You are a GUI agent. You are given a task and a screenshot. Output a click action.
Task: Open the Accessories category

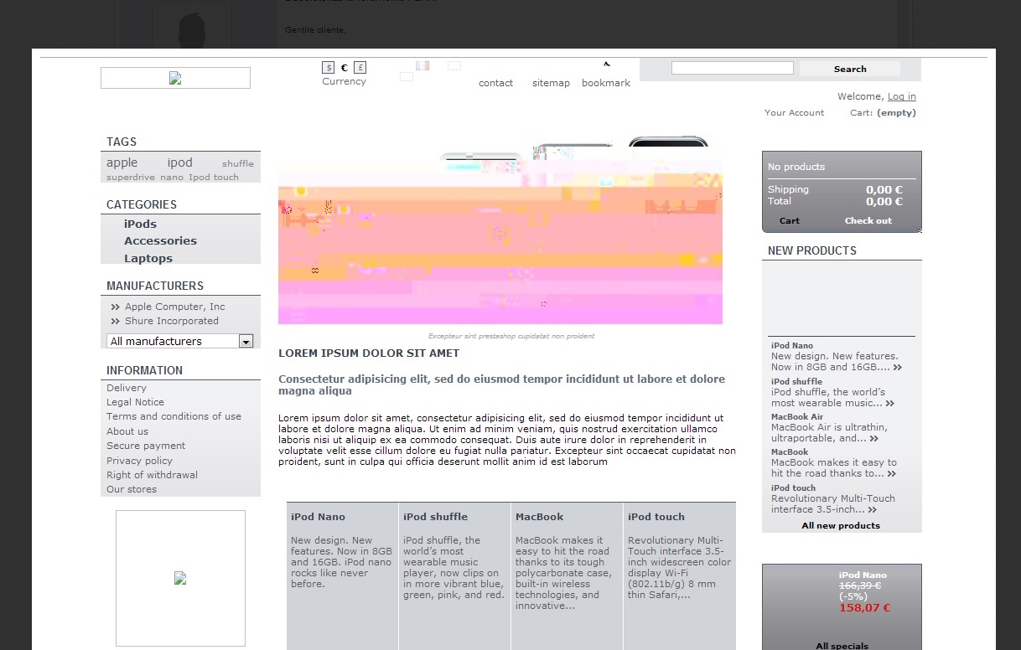pos(160,240)
